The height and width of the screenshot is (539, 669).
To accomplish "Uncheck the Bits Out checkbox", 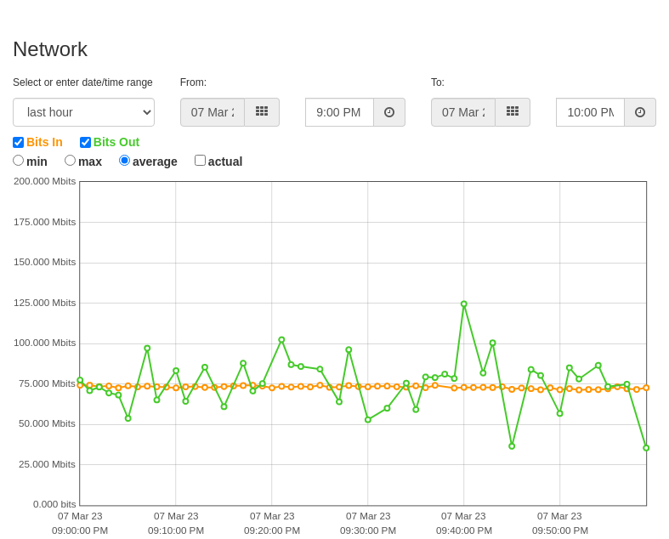I will (x=85, y=142).
